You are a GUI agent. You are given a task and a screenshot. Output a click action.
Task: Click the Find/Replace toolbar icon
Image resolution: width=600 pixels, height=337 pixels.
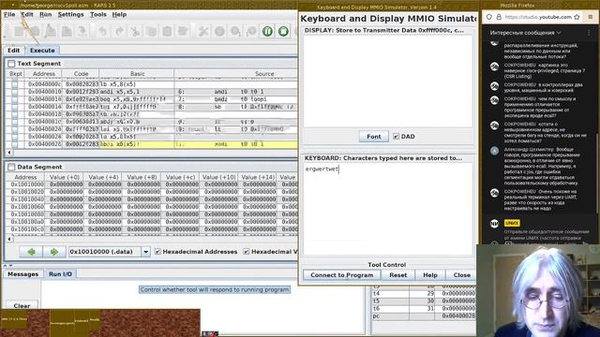[x=183, y=31]
